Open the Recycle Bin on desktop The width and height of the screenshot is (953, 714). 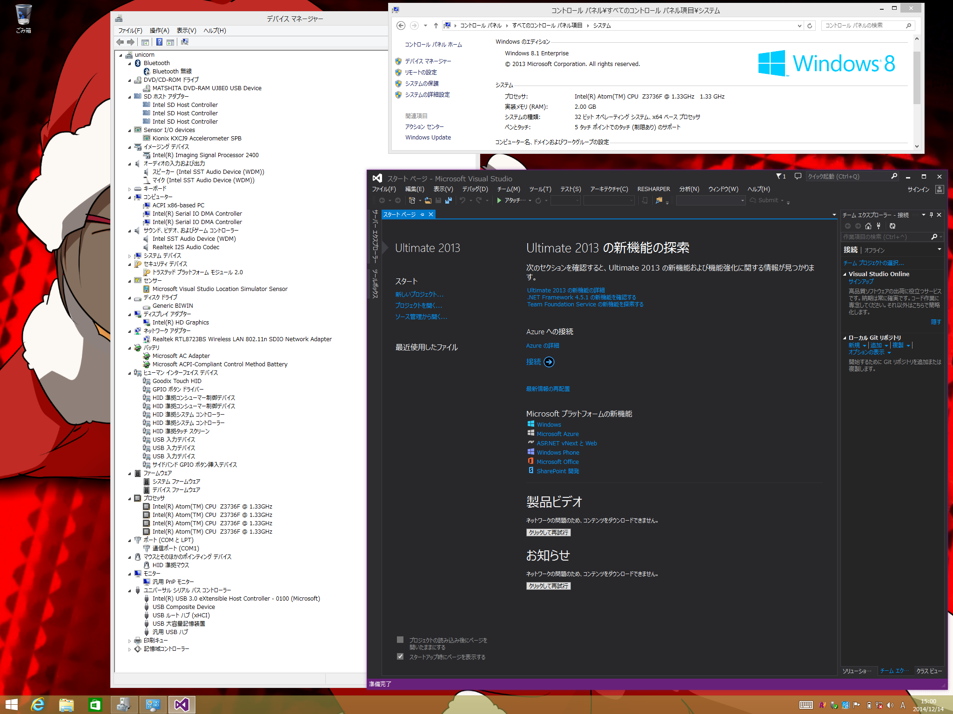pyautogui.click(x=23, y=19)
